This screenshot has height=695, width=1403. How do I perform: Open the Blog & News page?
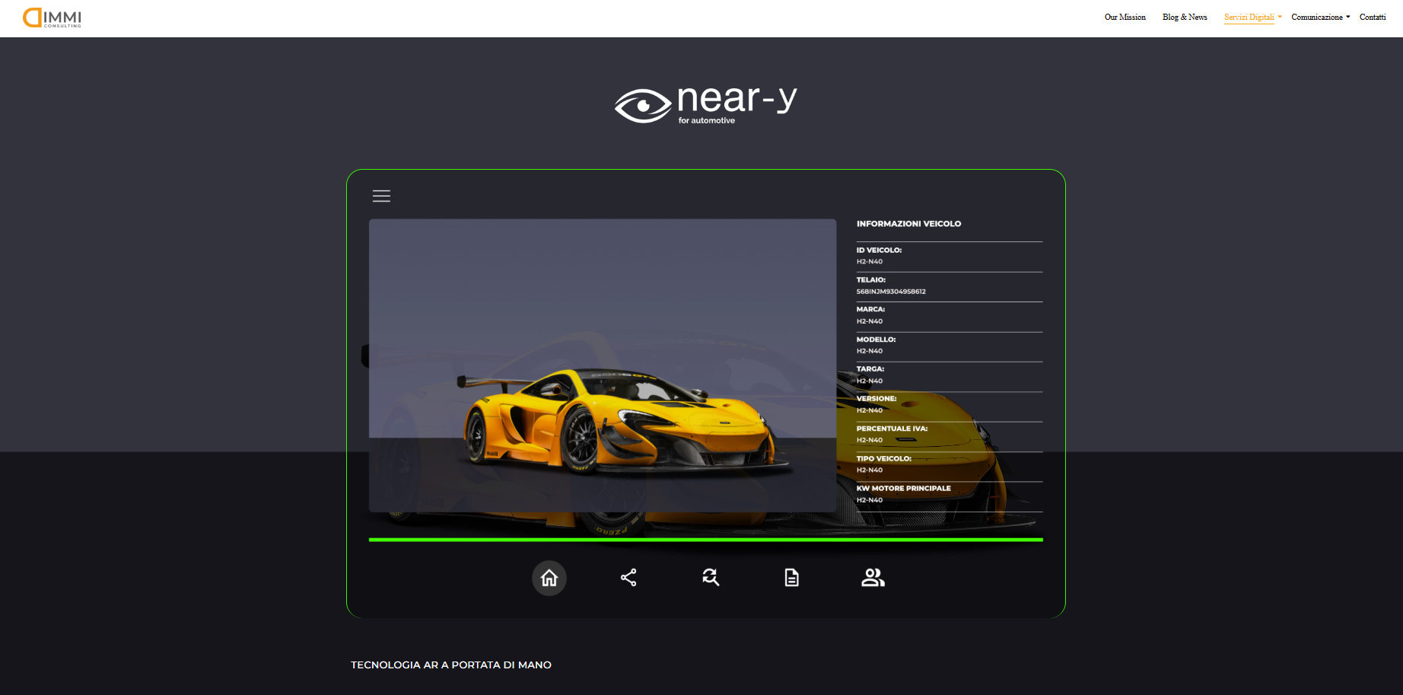(x=1185, y=17)
